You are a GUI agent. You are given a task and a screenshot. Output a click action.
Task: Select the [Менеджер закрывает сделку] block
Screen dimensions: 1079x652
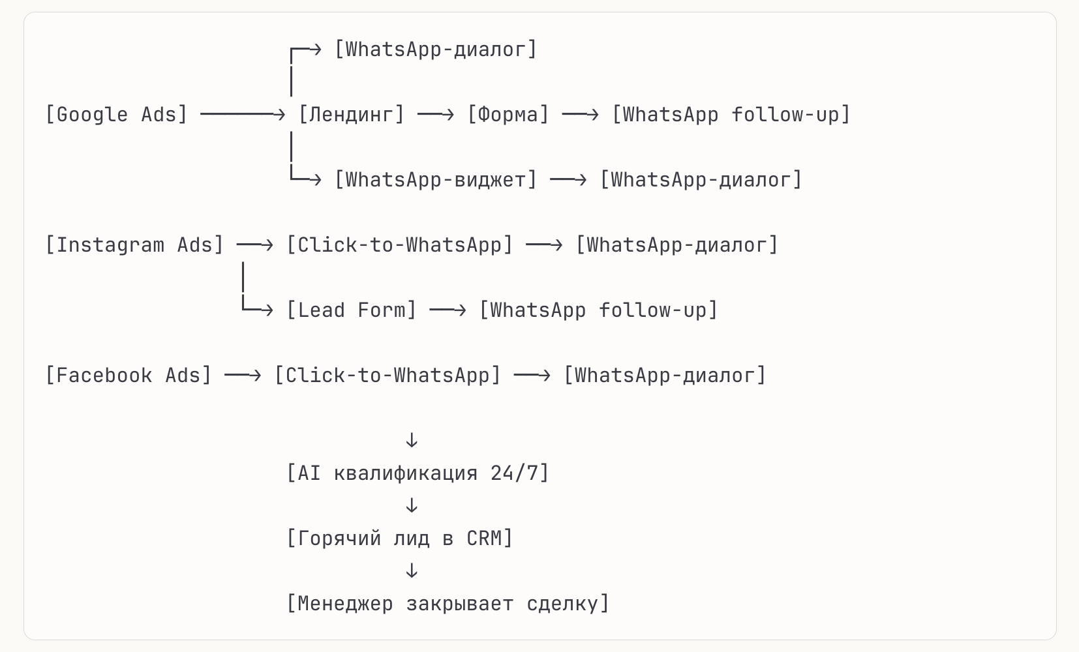[x=448, y=604]
